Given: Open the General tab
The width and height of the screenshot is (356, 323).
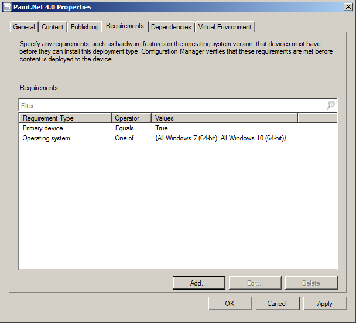Looking at the screenshot, I should coord(24,27).
